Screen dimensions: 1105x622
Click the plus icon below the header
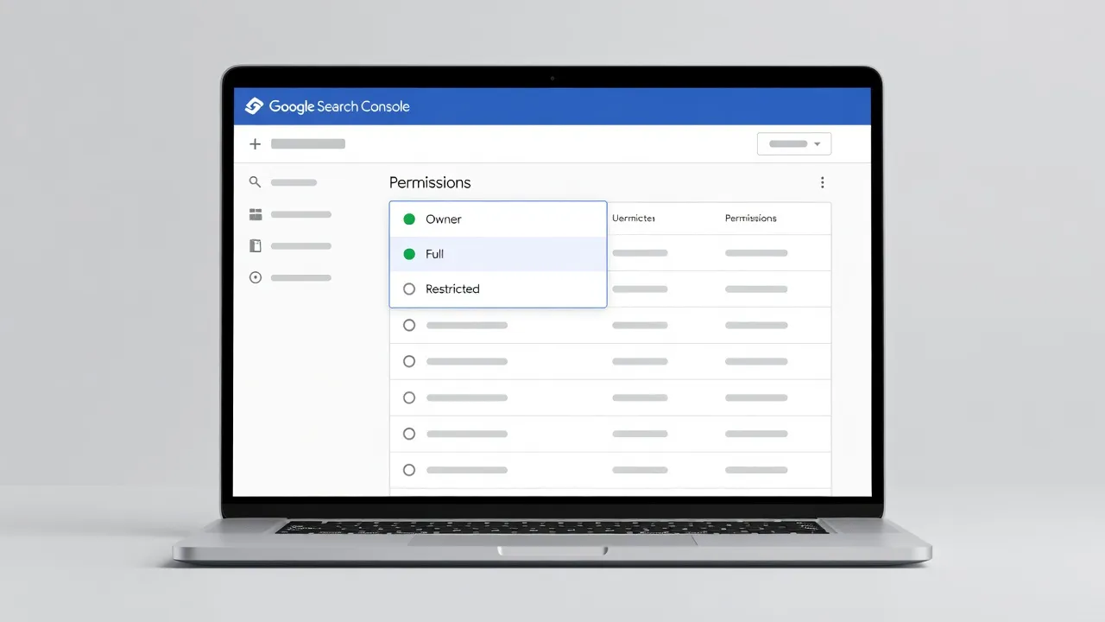pyautogui.click(x=255, y=144)
